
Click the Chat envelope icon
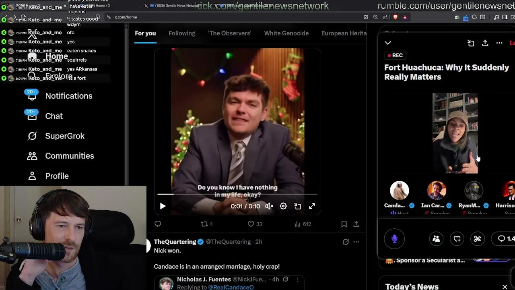[x=32, y=116]
